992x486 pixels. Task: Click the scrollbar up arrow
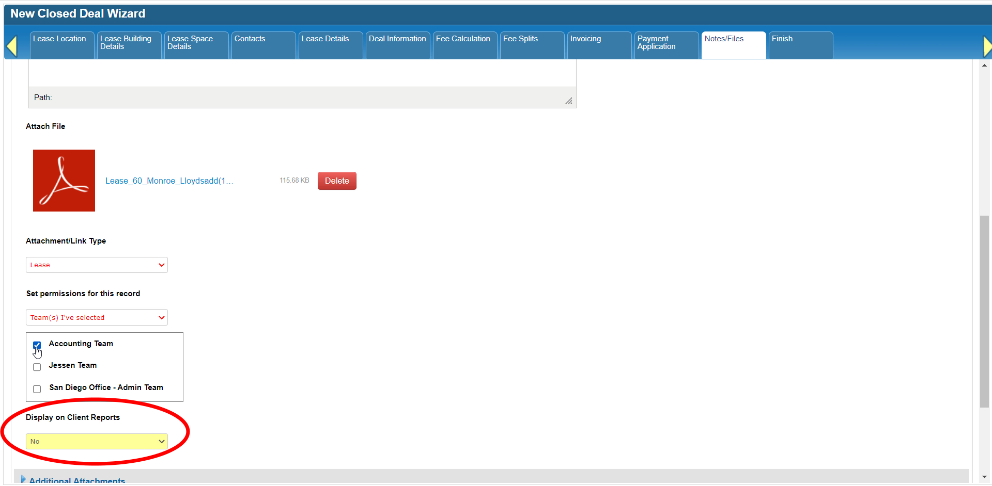[984, 66]
